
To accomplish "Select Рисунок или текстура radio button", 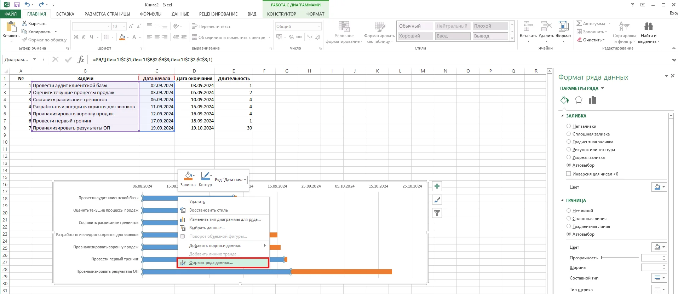I will tap(569, 149).
